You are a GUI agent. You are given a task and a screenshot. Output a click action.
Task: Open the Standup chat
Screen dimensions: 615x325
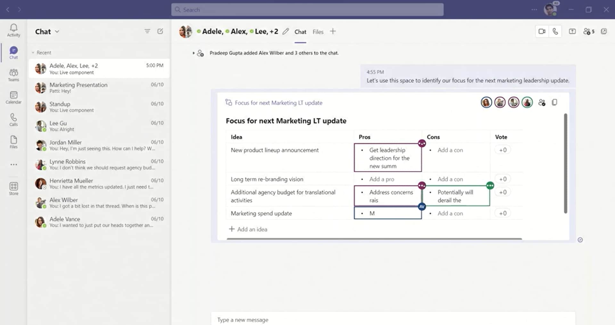(x=99, y=107)
